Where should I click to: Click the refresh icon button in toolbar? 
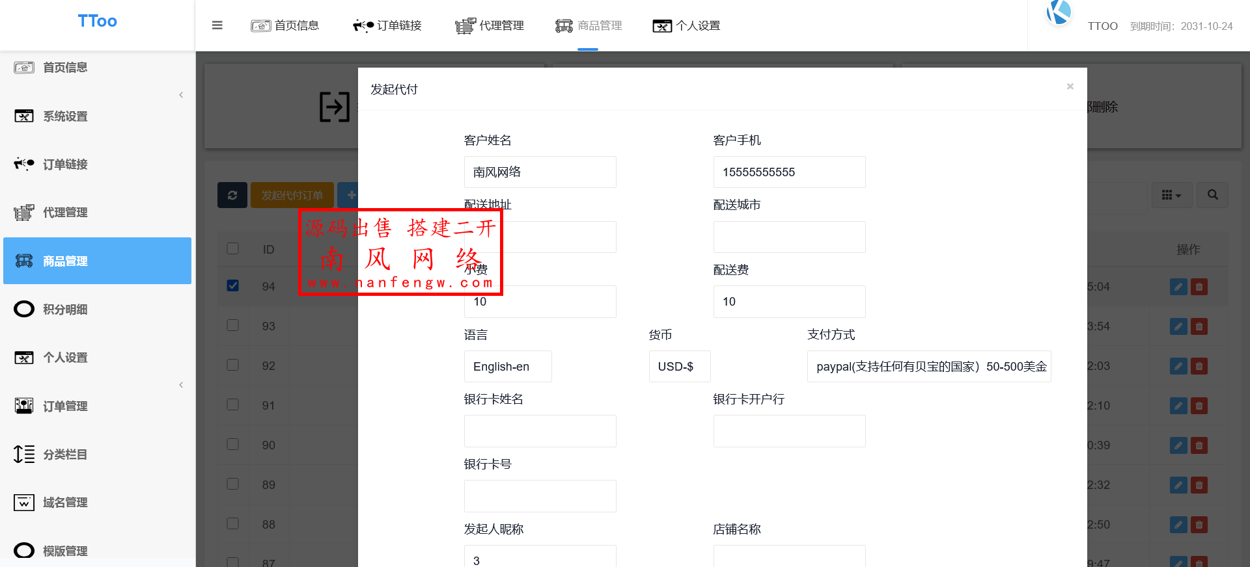click(232, 195)
